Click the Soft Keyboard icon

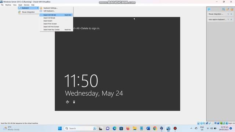[x=41, y=11]
